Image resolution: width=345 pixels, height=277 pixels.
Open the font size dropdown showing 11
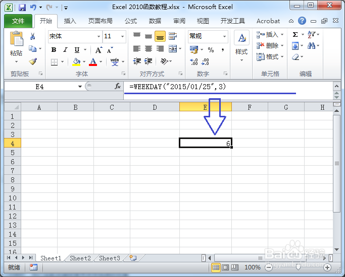pyautogui.click(x=122, y=36)
